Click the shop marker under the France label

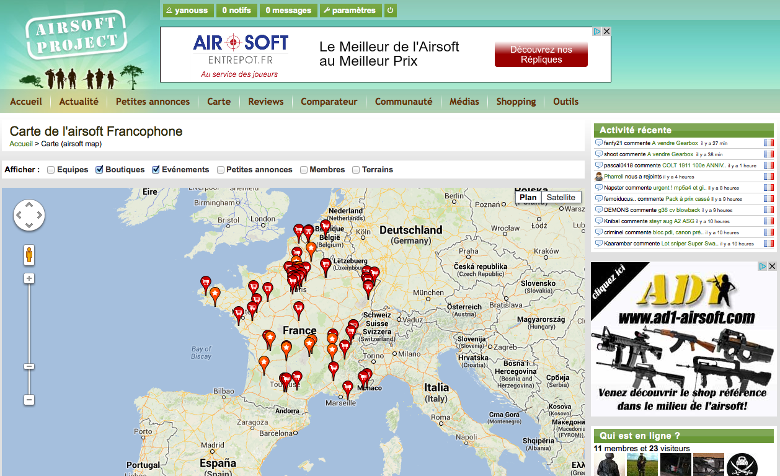pyautogui.click(x=299, y=310)
